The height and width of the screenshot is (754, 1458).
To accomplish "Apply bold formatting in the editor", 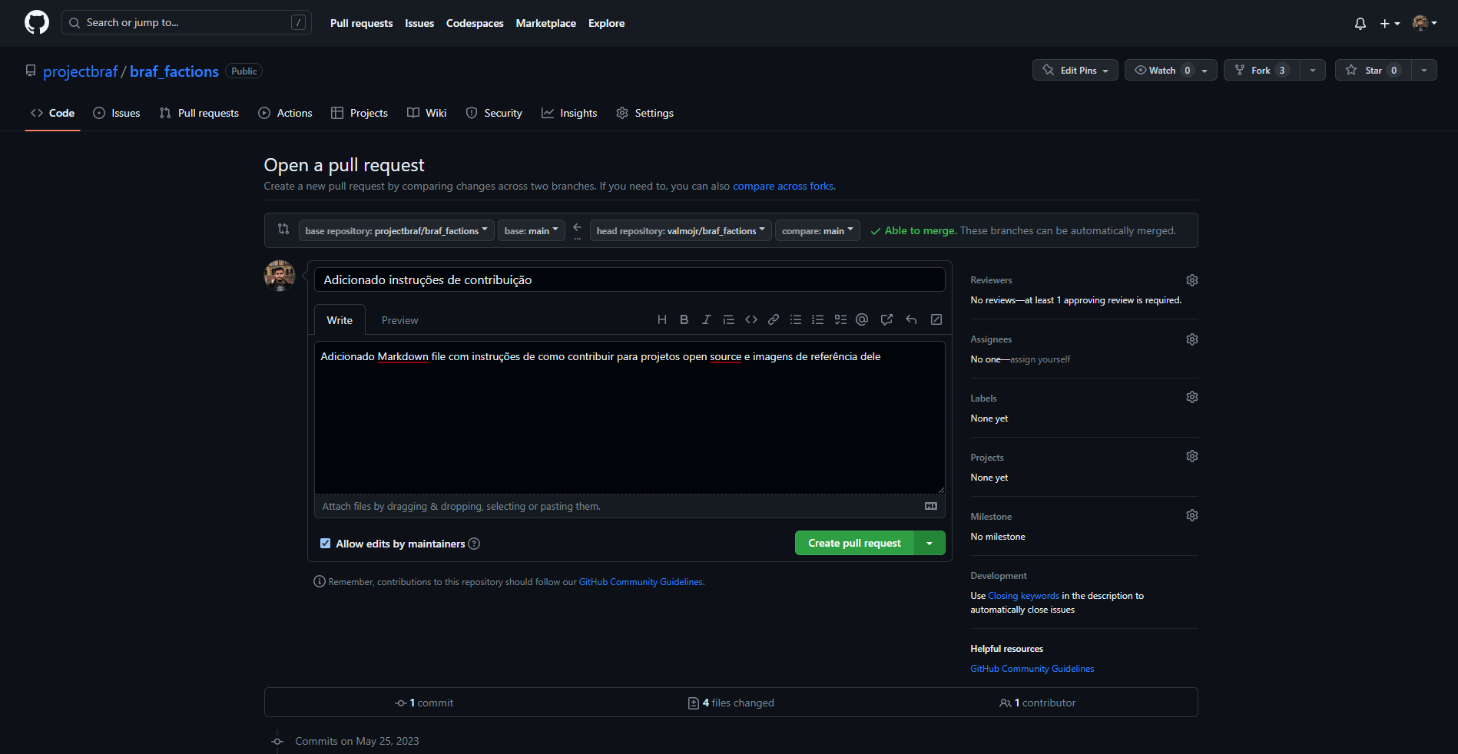I will pos(684,320).
